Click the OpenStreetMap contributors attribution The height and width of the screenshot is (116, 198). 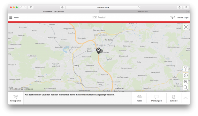point(21,89)
